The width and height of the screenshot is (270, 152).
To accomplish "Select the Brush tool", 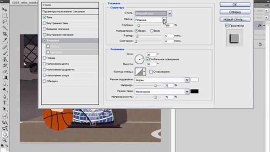I will coord(5,53).
